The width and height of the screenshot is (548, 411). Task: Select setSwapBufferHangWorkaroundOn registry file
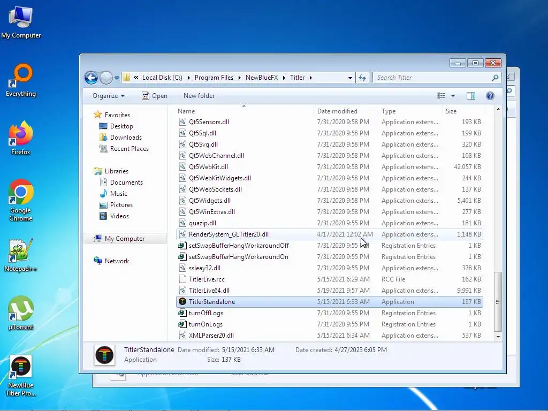coord(330,256)
